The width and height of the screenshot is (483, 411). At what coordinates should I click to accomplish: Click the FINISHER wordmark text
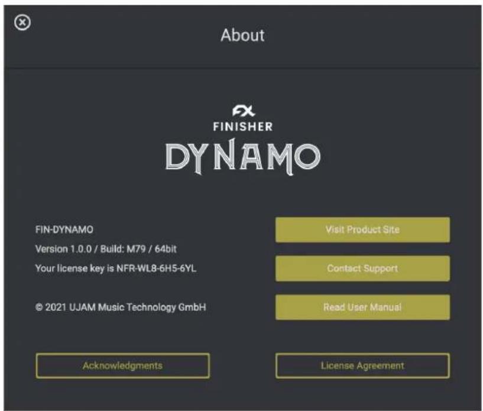point(243,127)
